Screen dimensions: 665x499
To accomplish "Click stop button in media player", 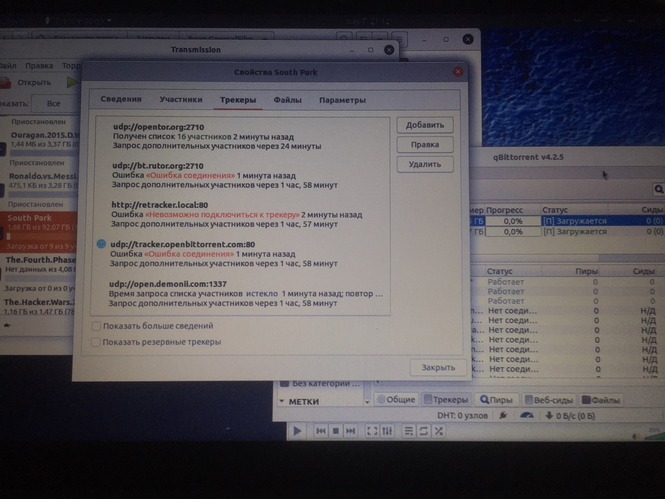I will pyautogui.click(x=336, y=431).
